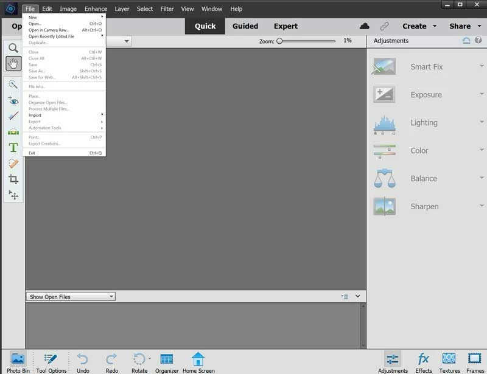Expand the Lighting adjustment
This screenshot has height=374, width=487.
click(482, 122)
